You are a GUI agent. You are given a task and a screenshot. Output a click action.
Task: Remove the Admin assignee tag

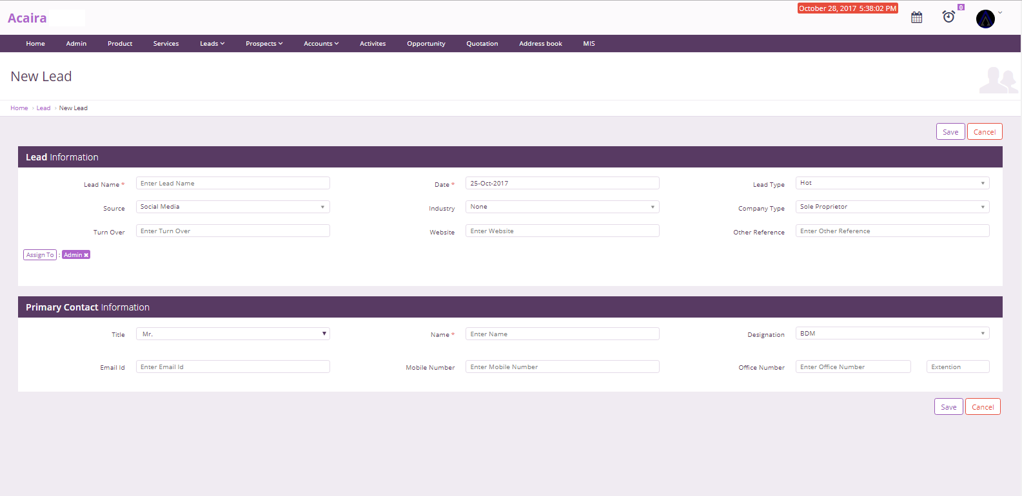click(86, 255)
